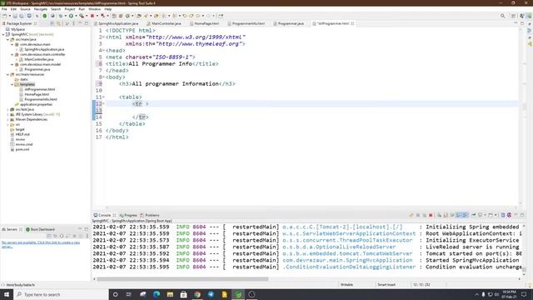The width and height of the screenshot is (533, 300).
Task: Collapse the SpringMVC project node
Action: (3, 34)
